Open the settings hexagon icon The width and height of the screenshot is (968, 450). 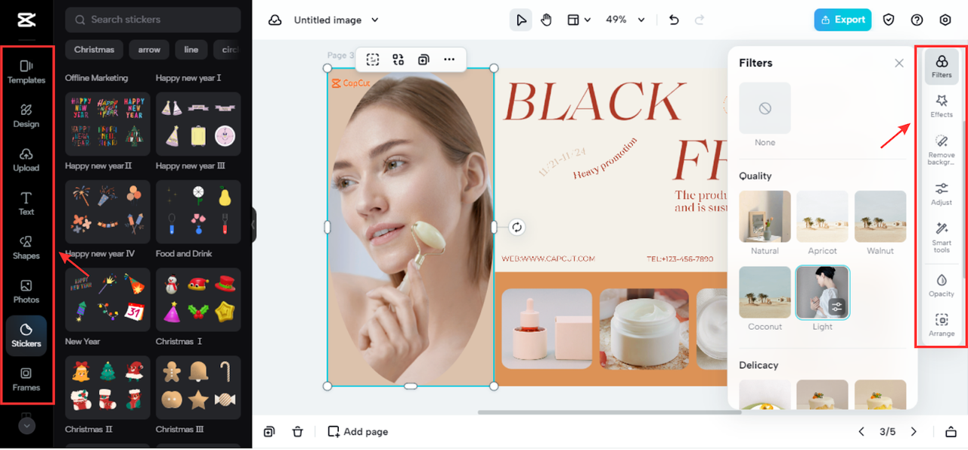click(x=945, y=20)
